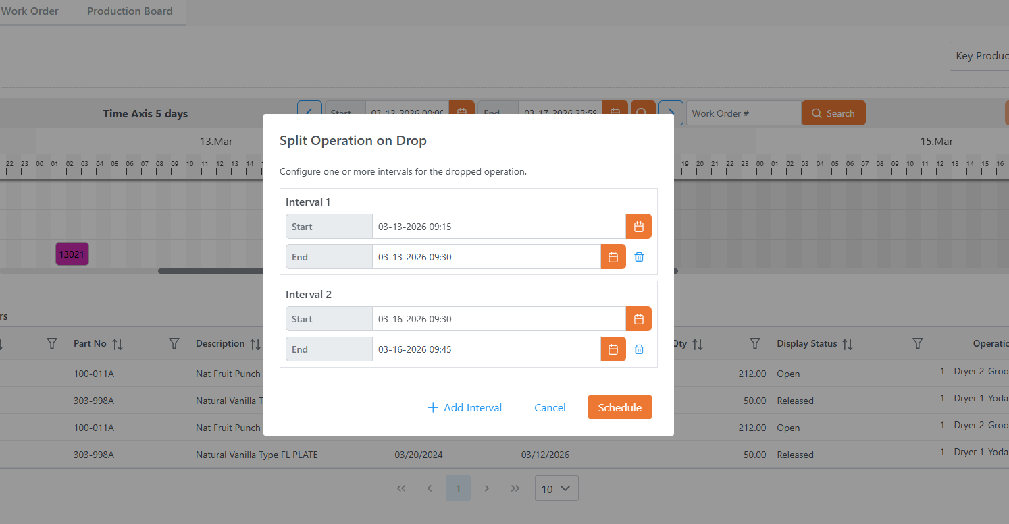Switch to the Production Board tab
Viewport: 1009px width, 524px height.
(x=130, y=11)
